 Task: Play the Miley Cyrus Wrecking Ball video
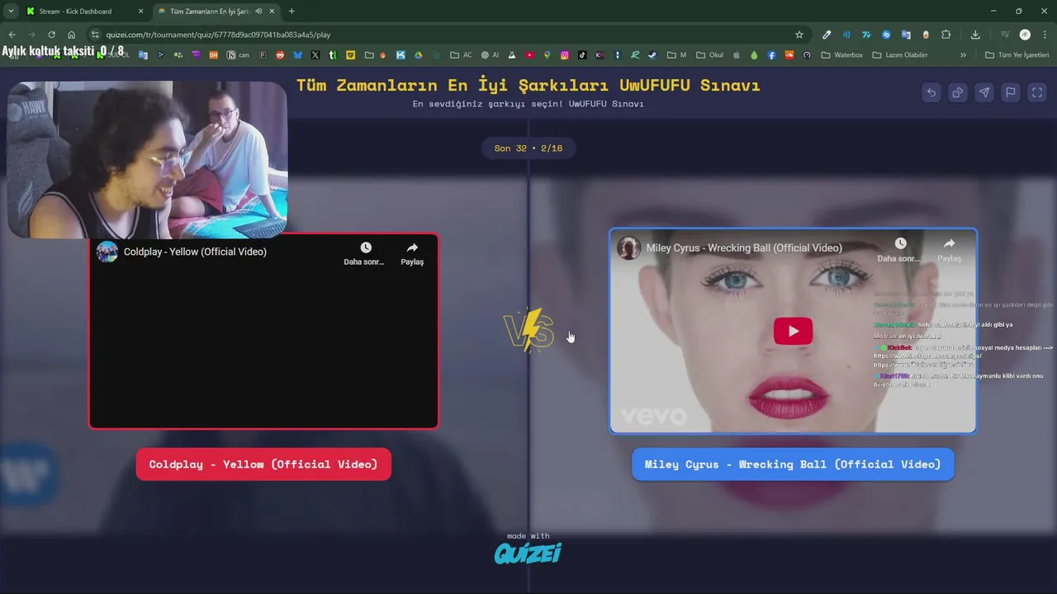793,331
